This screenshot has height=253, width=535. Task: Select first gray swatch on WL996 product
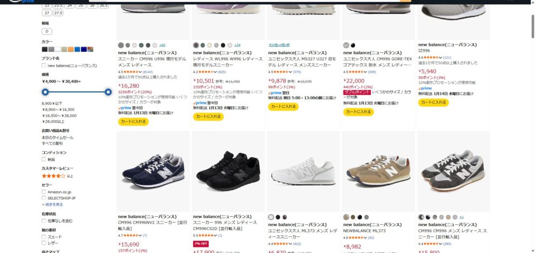click(x=196, y=45)
